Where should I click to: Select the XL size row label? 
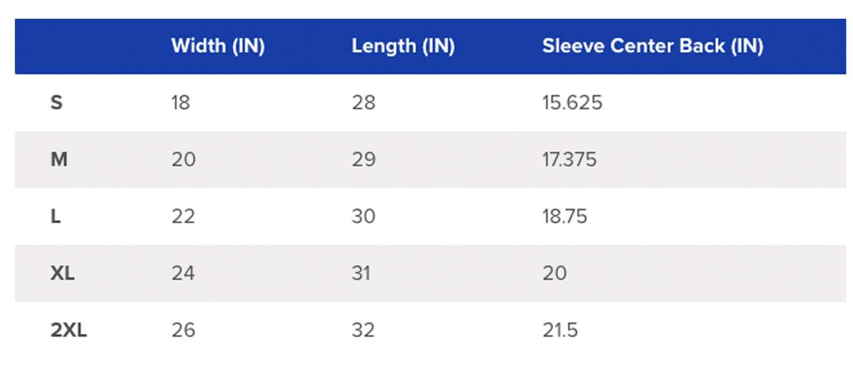pyautogui.click(x=62, y=273)
